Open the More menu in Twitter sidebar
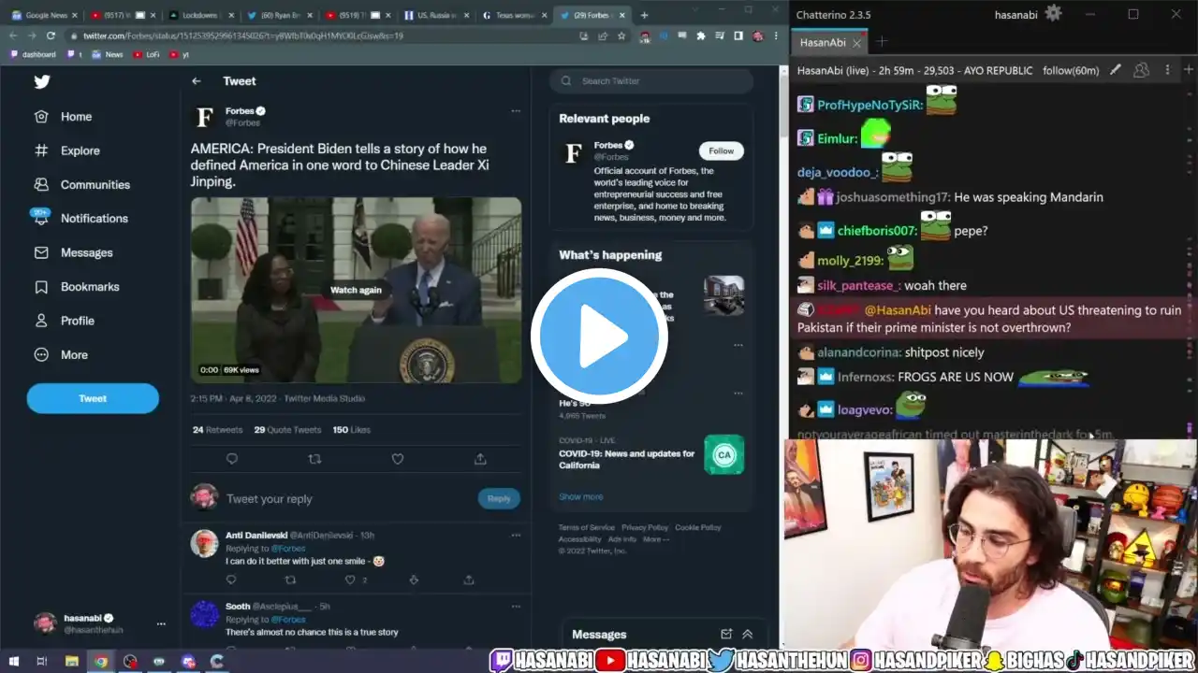1198x673 pixels. [x=61, y=355]
